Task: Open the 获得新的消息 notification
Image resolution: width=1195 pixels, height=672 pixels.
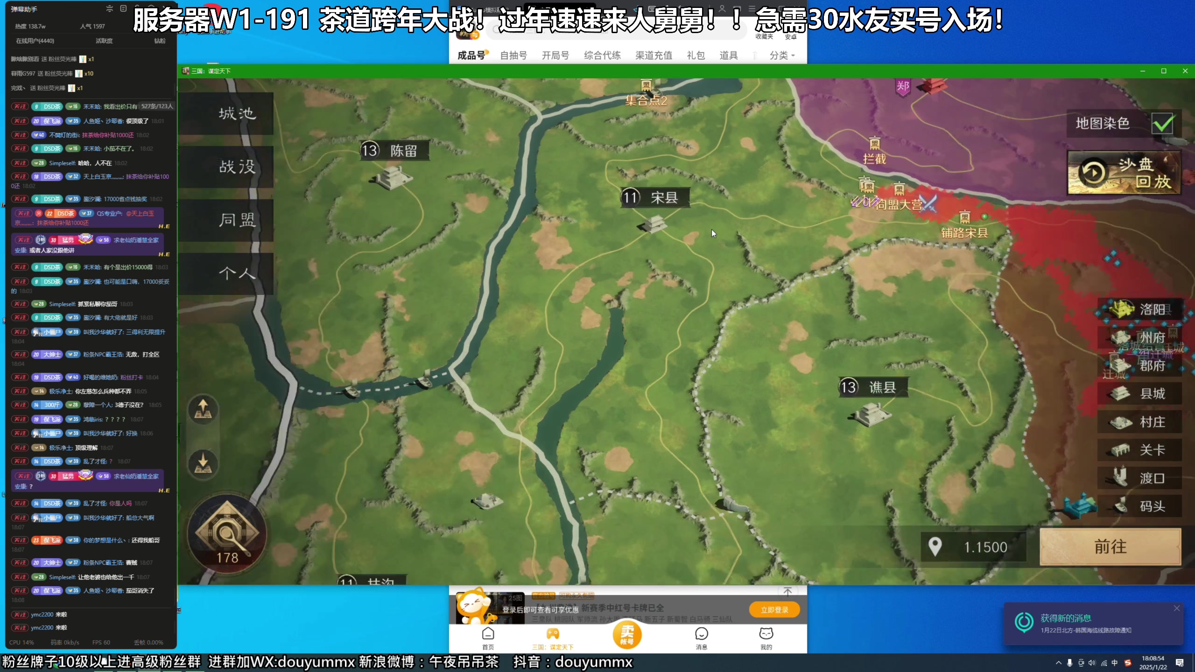Action: pos(1093,623)
